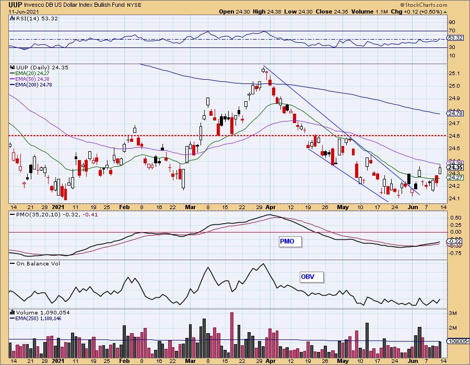The image size is (470, 365).
Task: Click the 24.35 last price tag
Action: point(455,167)
